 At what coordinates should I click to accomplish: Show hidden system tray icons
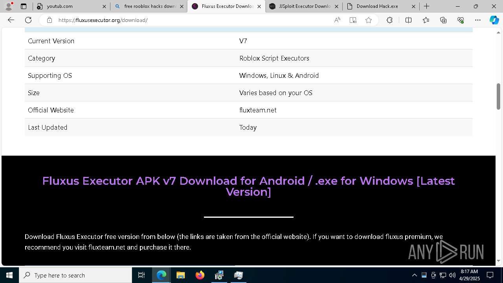tap(414, 275)
